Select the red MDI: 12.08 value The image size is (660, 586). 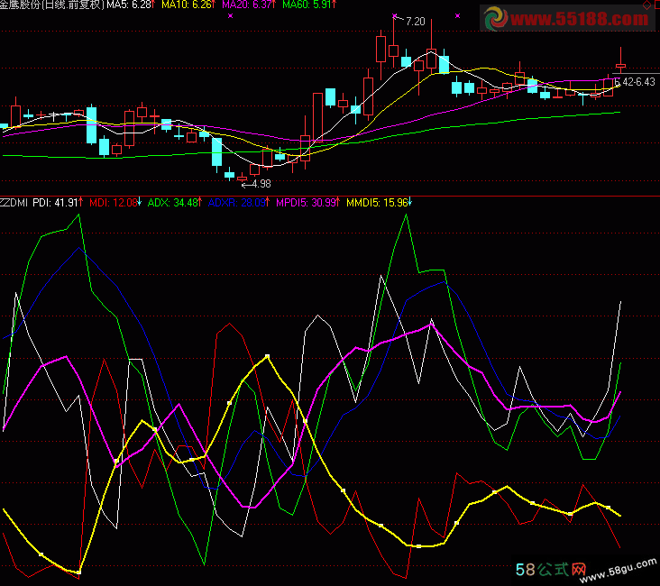click(x=115, y=202)
